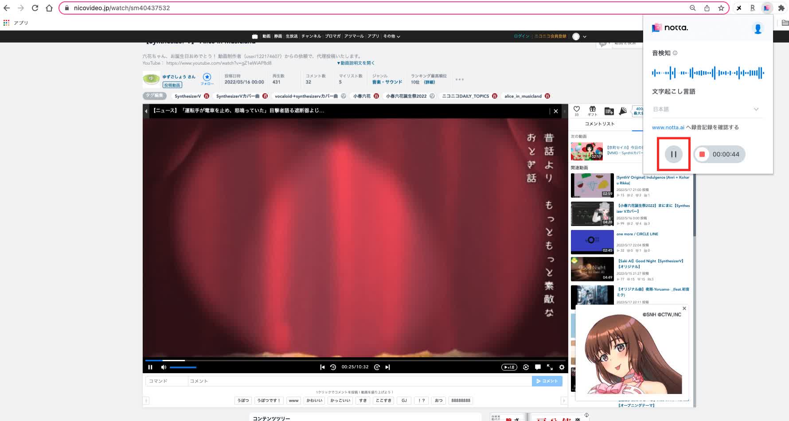Open the Notta transcription language dropdown

coord(707,109)
